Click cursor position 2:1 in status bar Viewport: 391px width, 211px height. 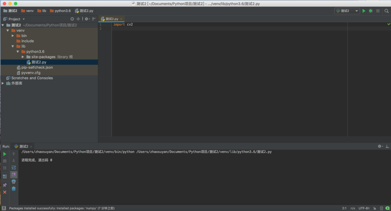[344, 208]
